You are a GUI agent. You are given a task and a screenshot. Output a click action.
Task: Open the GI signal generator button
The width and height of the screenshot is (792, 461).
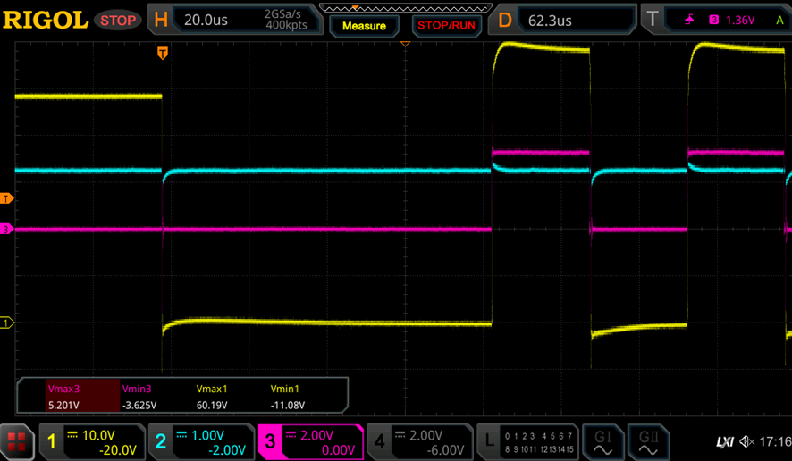(x=602, y=442)
